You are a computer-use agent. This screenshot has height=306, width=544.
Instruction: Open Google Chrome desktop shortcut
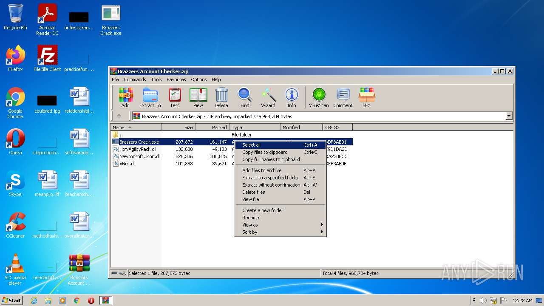click(x=15, y=103)
